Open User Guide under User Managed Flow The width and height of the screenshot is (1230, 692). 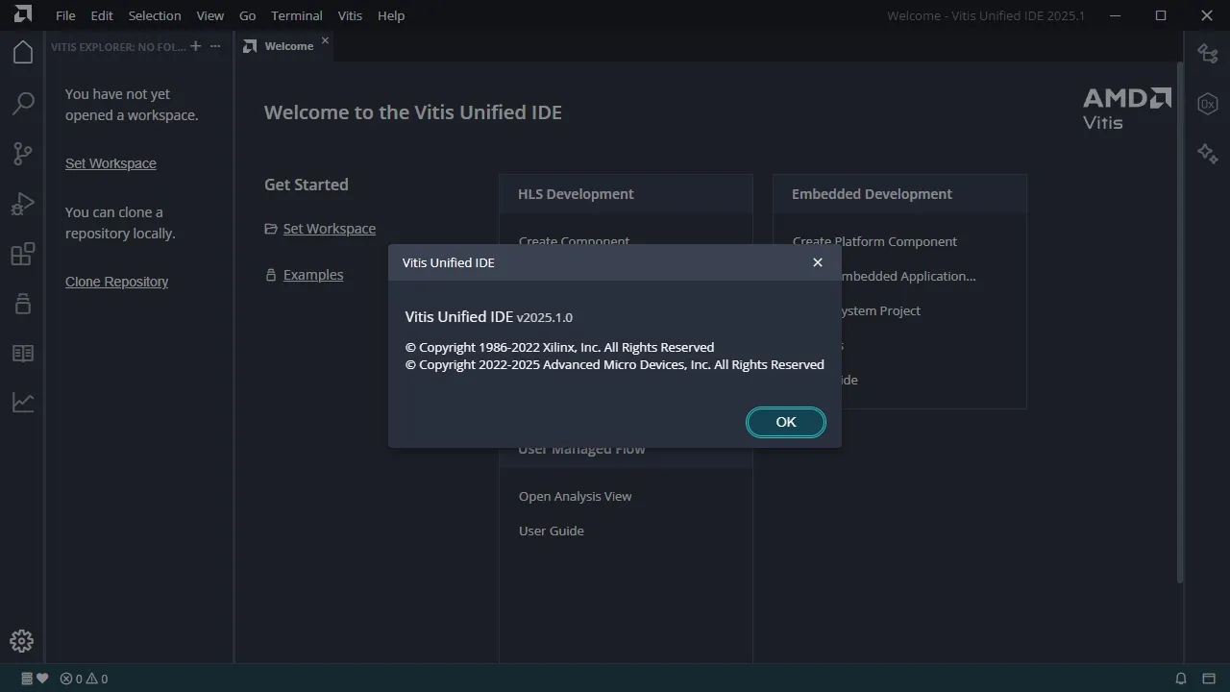click(552, 531)
